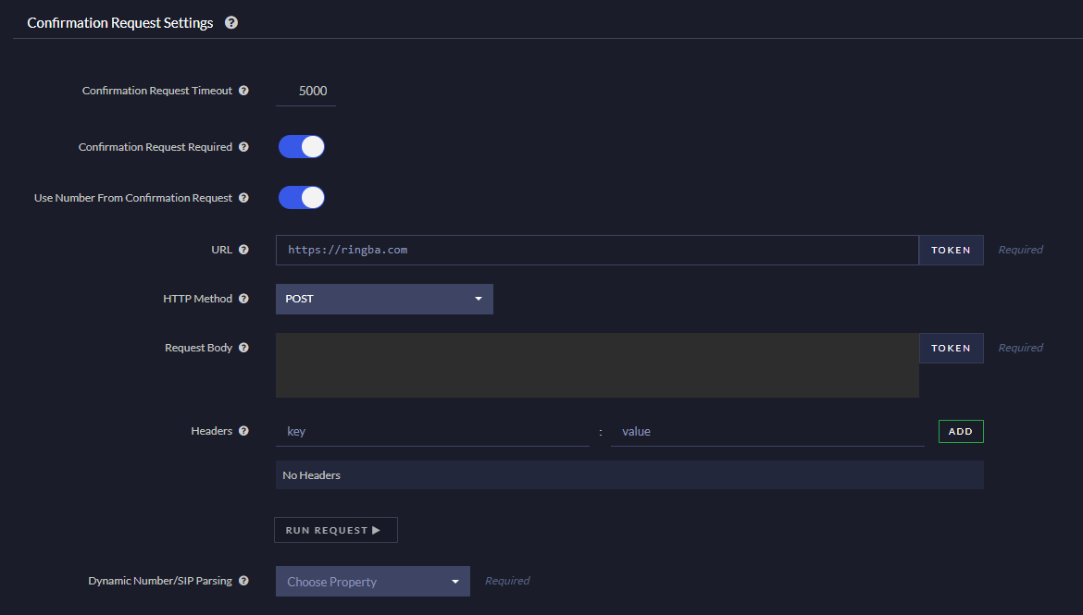The width and height of the screenshot is (1083, 615).
Task: Click TOKEN next to Request Body
Action: coord(951,348)
